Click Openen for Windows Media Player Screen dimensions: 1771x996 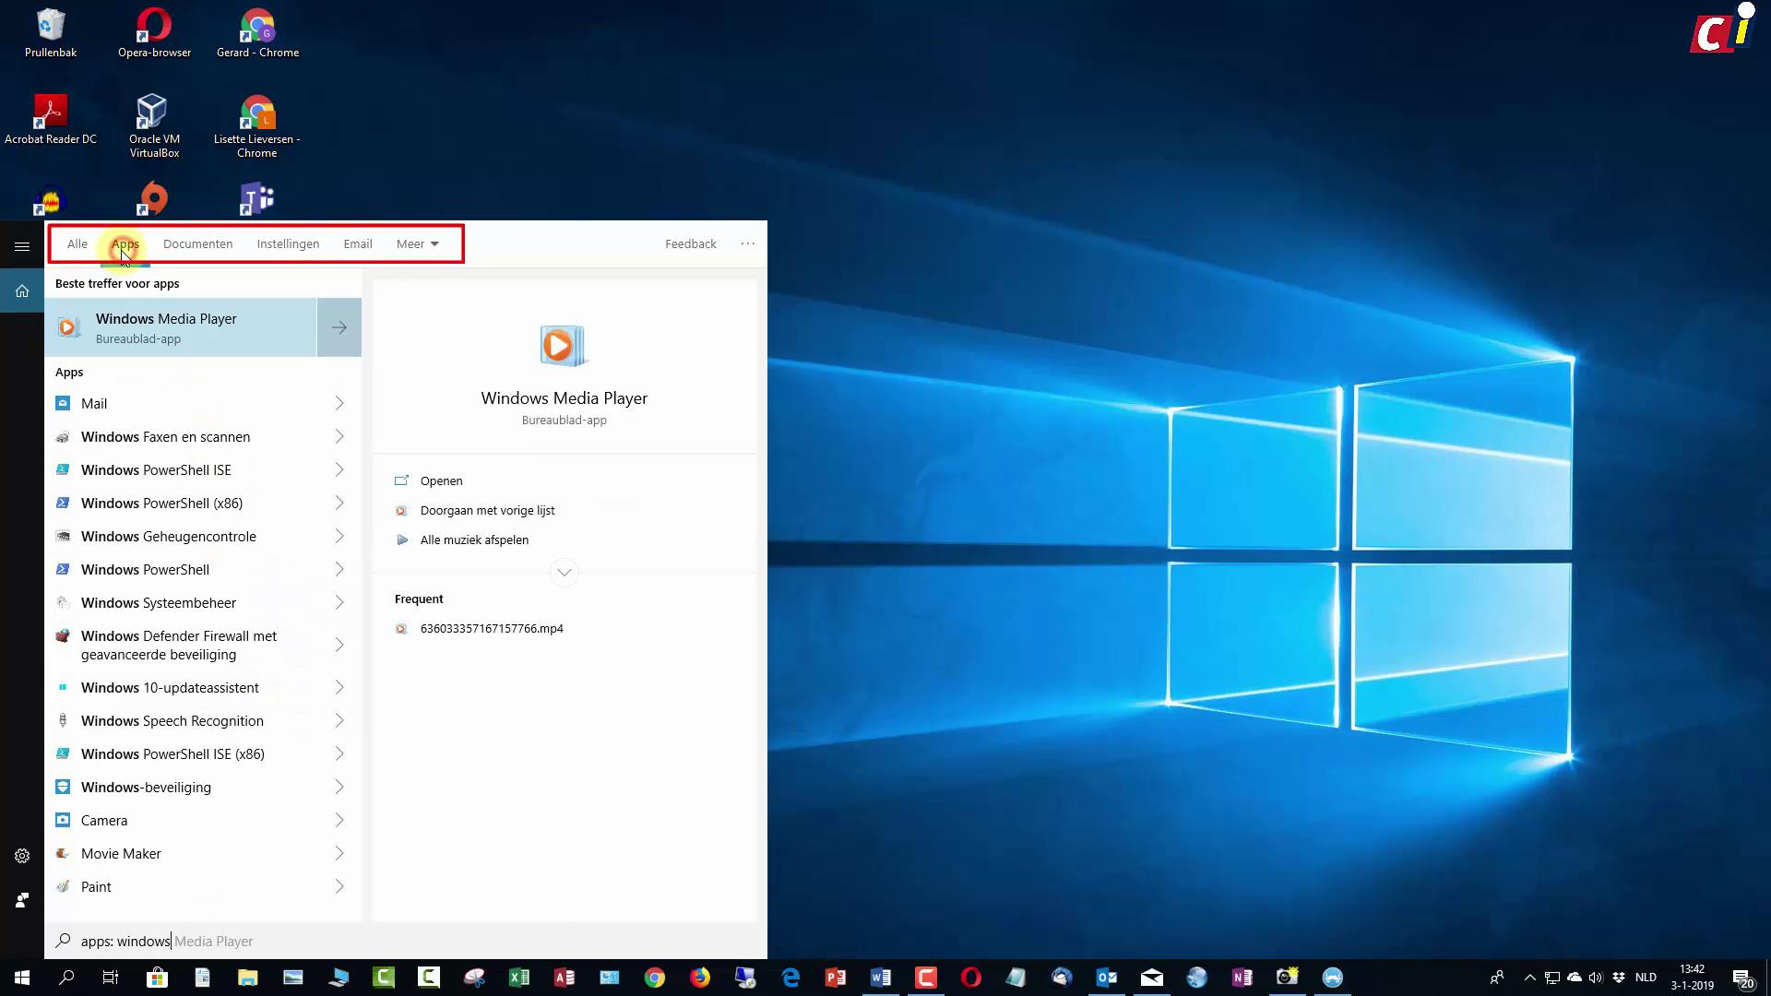(441, 481)
